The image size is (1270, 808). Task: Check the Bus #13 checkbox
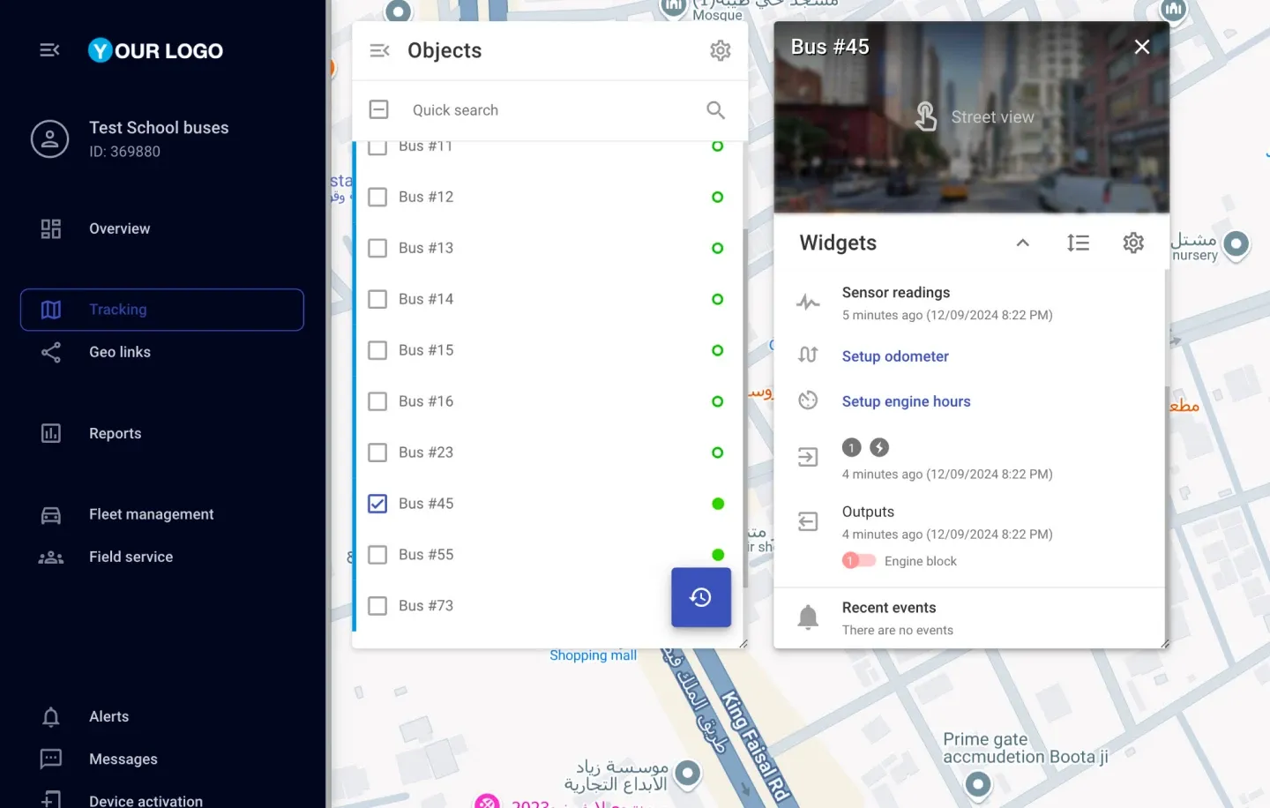(377, 248)
